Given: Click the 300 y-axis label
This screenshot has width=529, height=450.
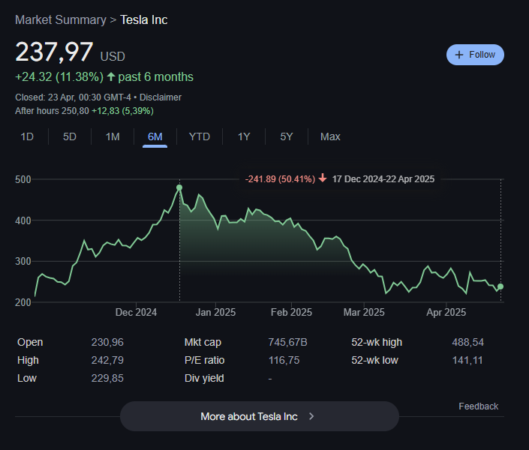Looking at the screenshot, I should [x=23, y=261].
